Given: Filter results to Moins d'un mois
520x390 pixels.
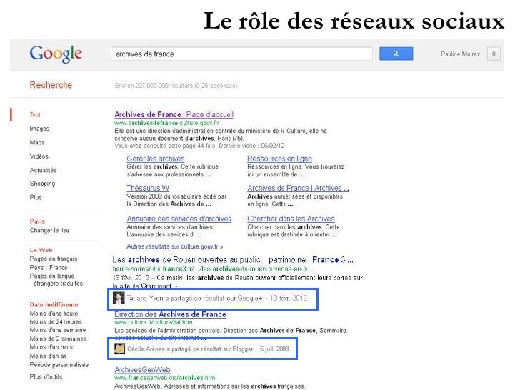Looking at the screenshot, I should click(x=51, y=347).
